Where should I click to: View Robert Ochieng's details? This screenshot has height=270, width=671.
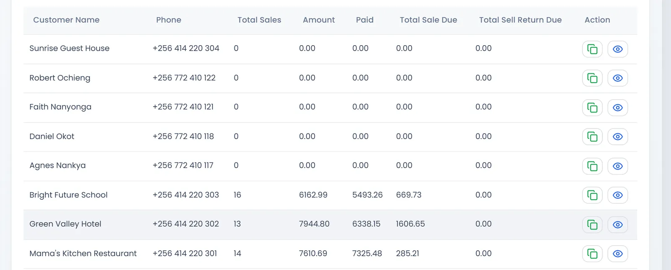point(618,78)
